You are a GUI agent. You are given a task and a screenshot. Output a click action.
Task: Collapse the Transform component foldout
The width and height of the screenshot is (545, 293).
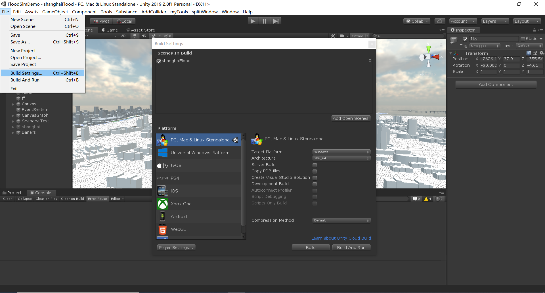click(450, 53)
